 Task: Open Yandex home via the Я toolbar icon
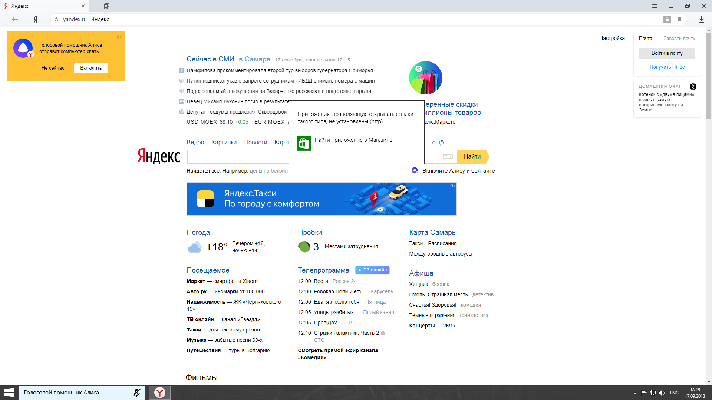tap(36, 19)
